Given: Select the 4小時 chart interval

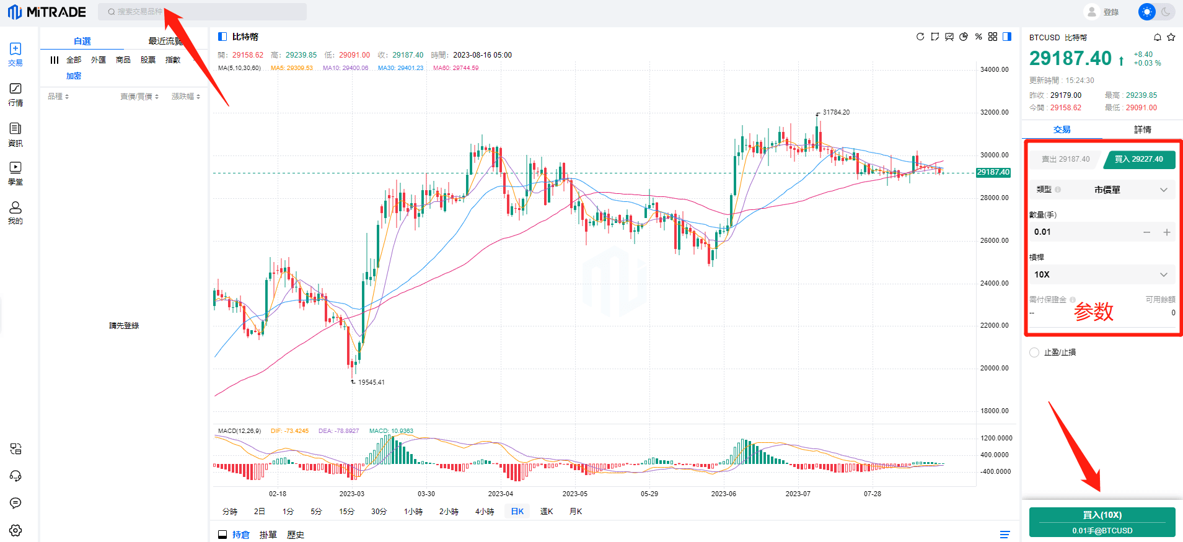Looking at the screenshot, I should [x=485, y=512].
